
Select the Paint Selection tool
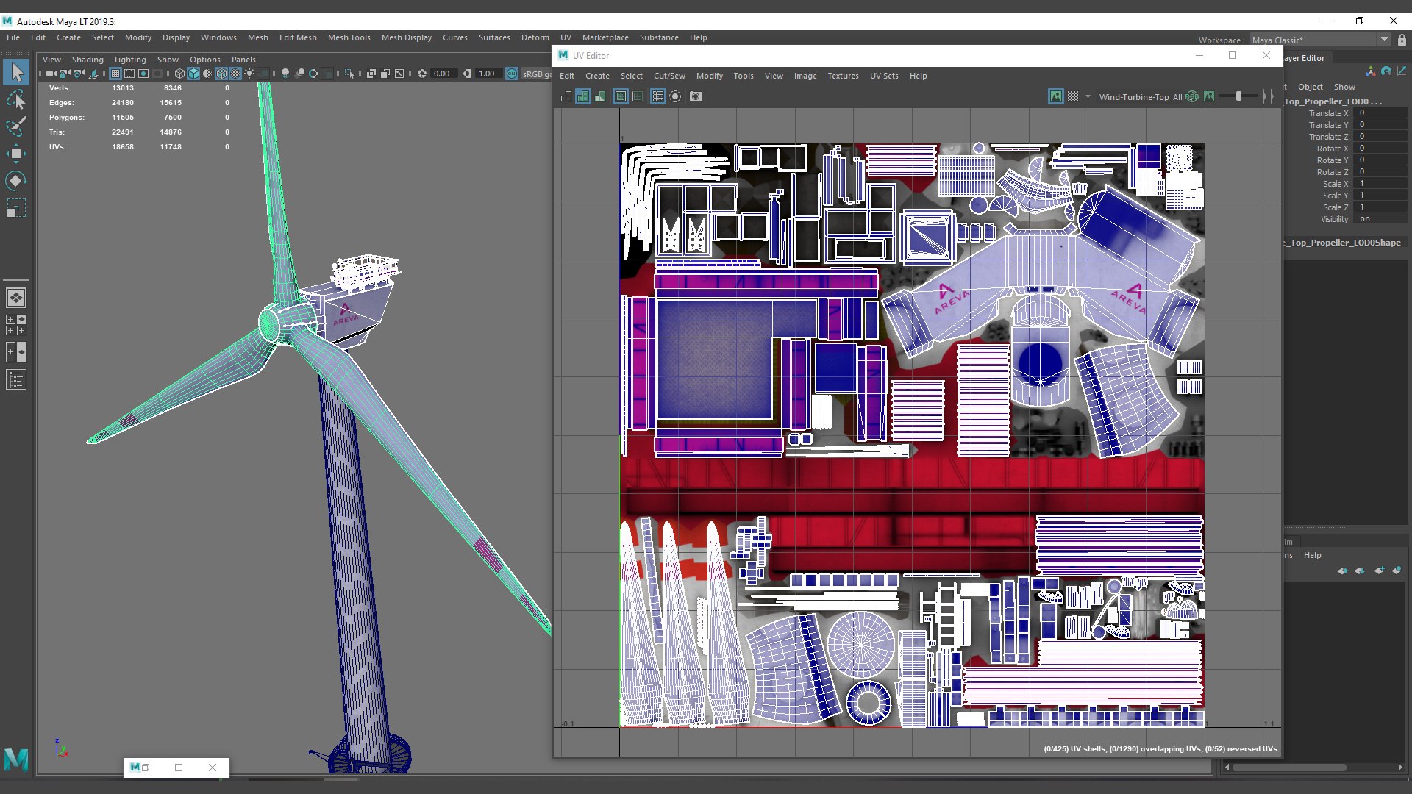point(16,126)
